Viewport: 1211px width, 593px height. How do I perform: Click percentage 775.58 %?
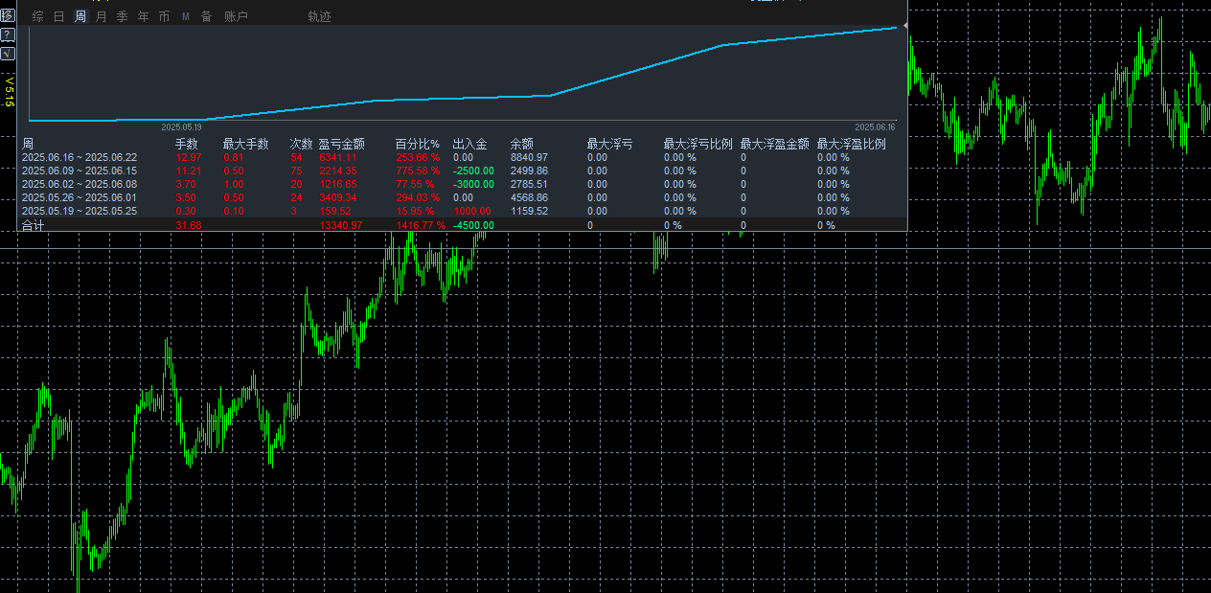418,171
